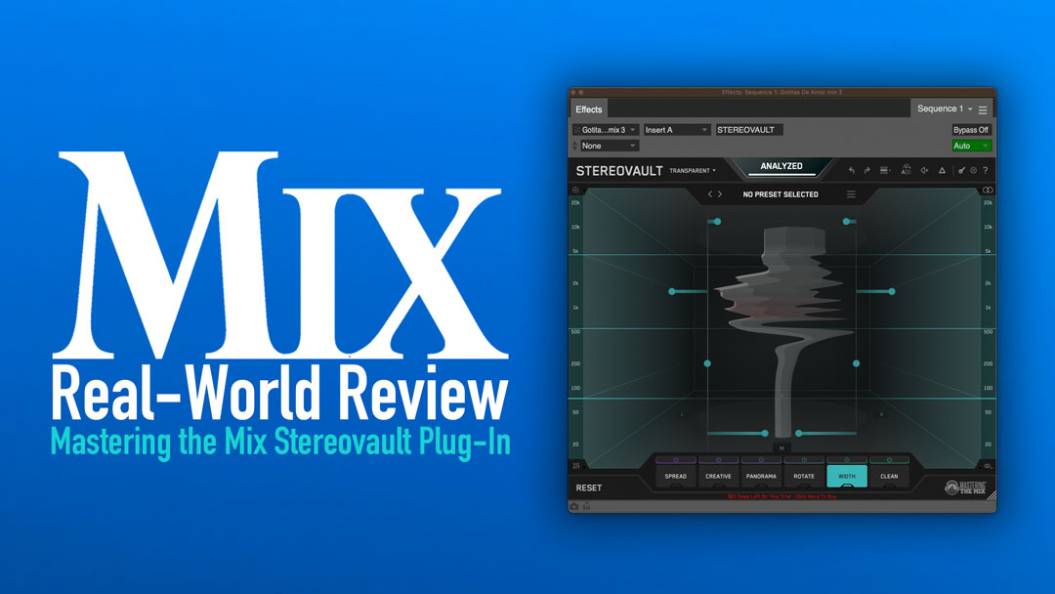
Task: Click the 500 crossover line on the left scale
Action: tap(575, 329)
